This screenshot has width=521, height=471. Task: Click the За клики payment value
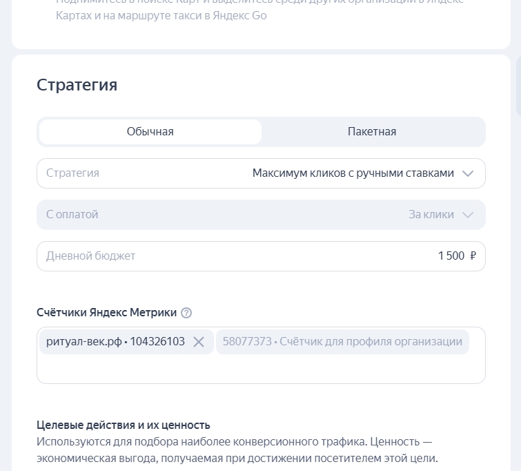click(431, 215)
